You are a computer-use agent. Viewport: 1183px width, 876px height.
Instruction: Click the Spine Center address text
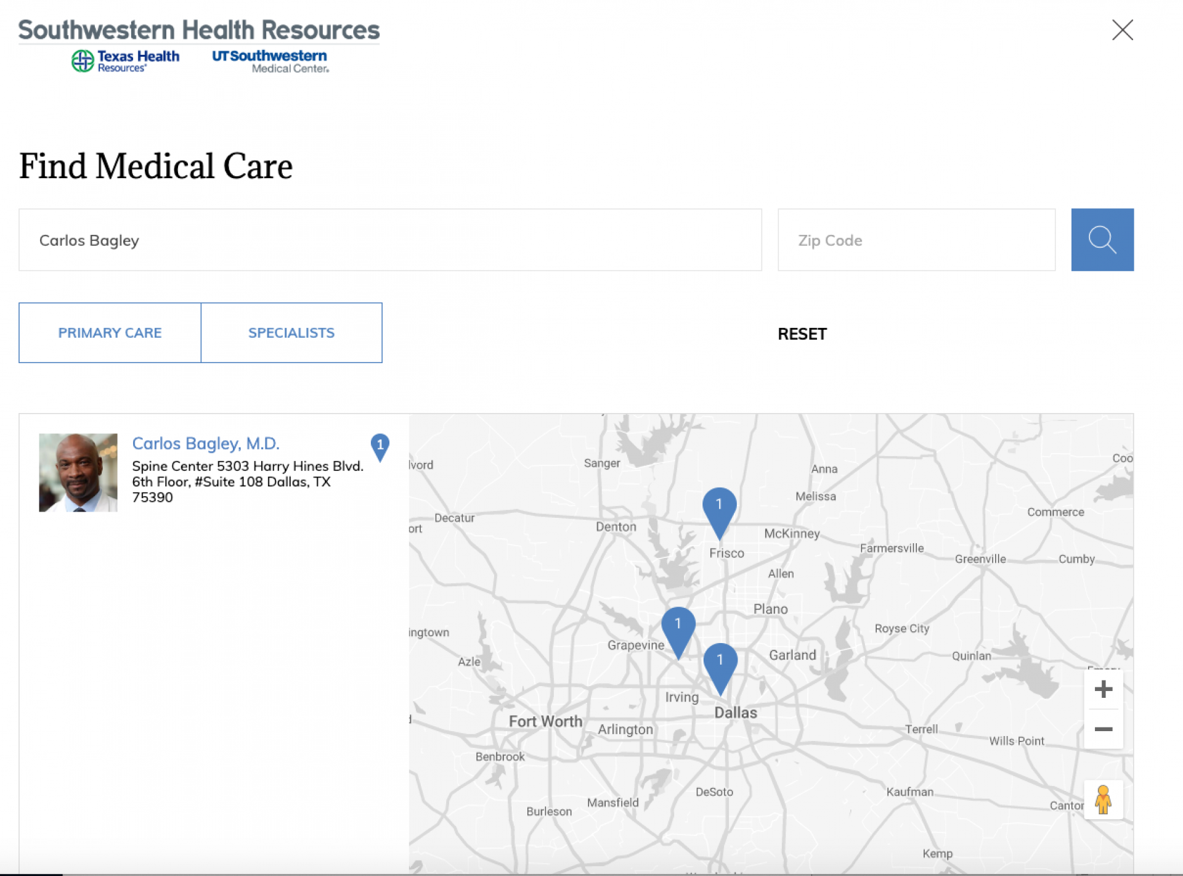pos(247,481)
